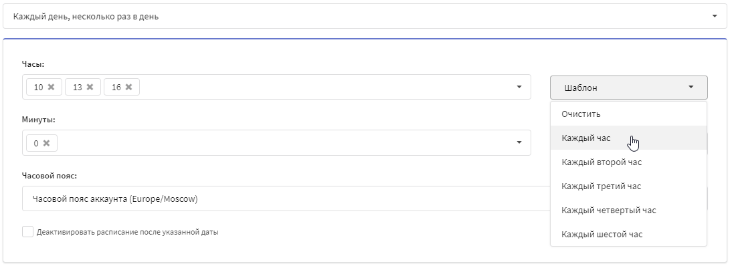The width and height of the screenshot is (730, 266).
Task: Remove hour 13 tag with its x icon
Action: click(x=90, y=87)
